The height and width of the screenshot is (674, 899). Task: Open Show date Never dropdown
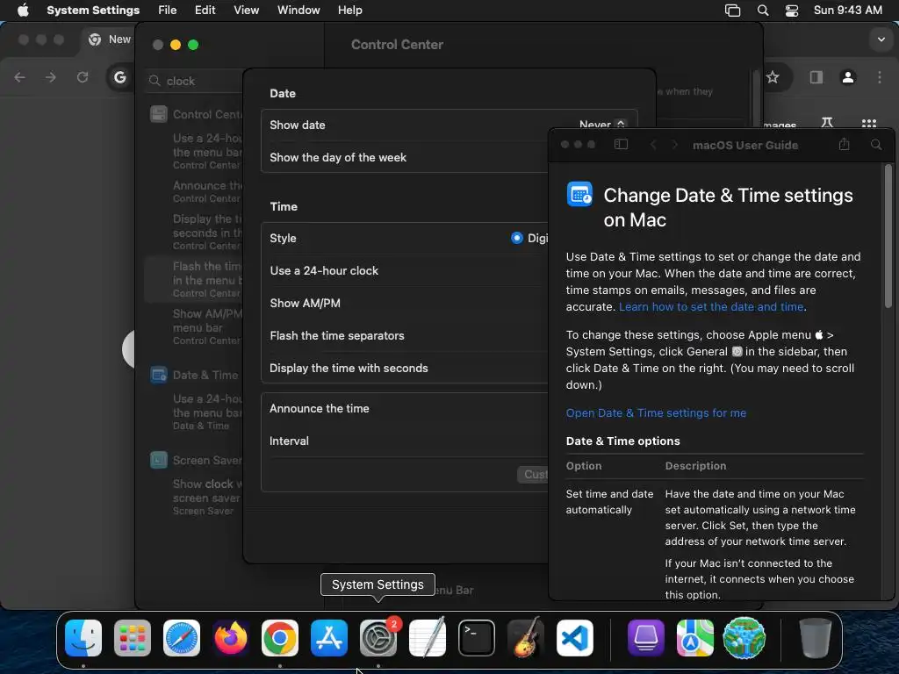coord(602,125)
